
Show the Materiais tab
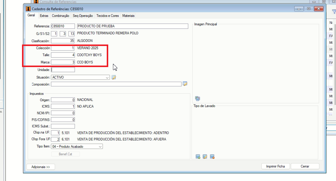click(128, 16)
